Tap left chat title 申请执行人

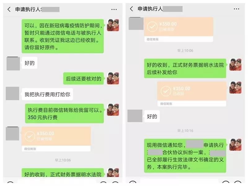(28, 9)
